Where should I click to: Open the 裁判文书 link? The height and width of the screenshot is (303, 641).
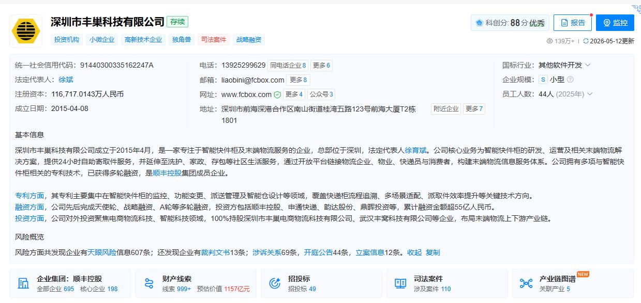[216, 252]
